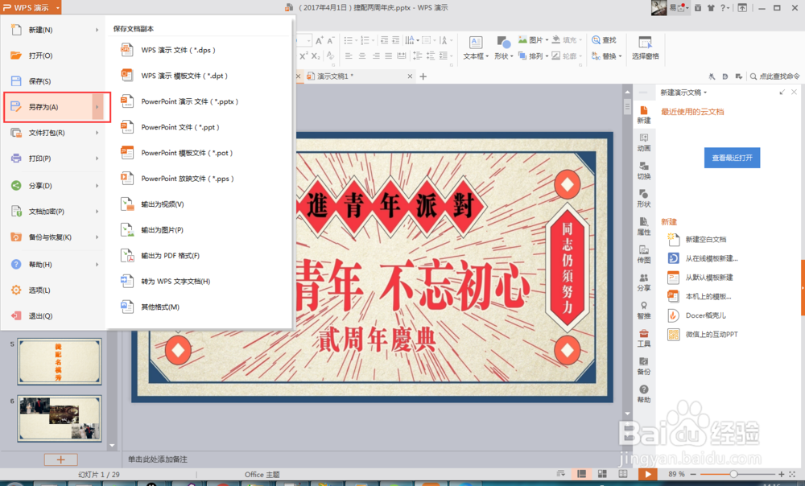The image size is (805, 486).
Task: Switch to slide sorter view
Action: [x=602, y=474]
